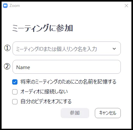Enable オーディオに接続しない checkbox
The image size is (133, 130).
15,92
